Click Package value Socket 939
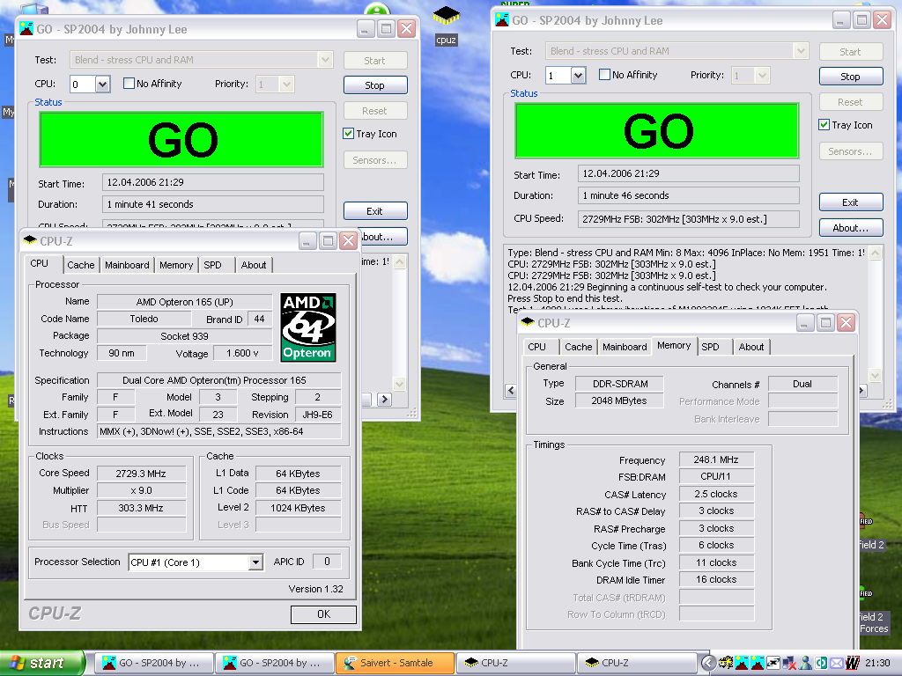The width and height of the screenshot is (902, 676). point(184,335)
